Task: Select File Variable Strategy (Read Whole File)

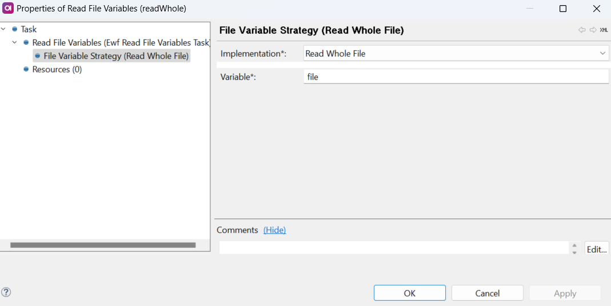Action: click(116, 56)
